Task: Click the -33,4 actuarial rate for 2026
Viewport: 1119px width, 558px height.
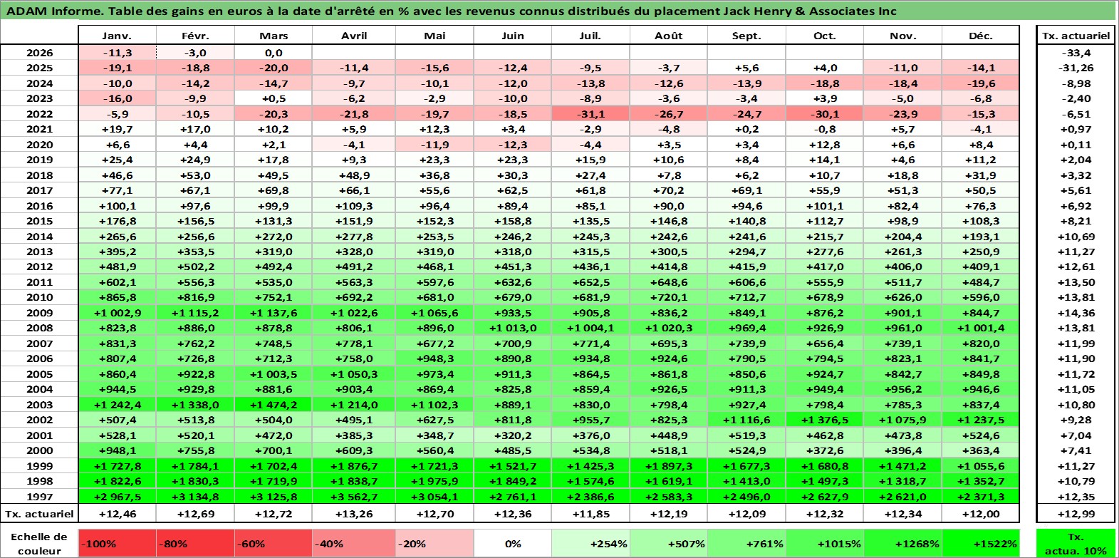Action: pyautogui.click(x=1076, y=53)
